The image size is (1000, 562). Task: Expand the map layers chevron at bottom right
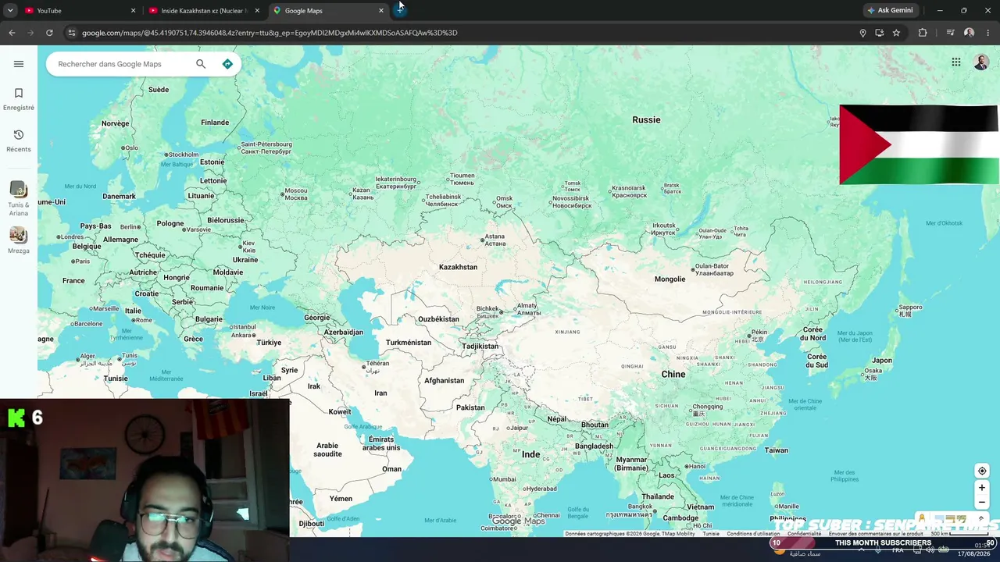click(x=981, y=519)
